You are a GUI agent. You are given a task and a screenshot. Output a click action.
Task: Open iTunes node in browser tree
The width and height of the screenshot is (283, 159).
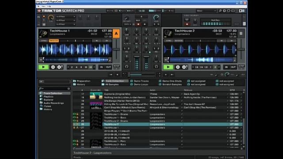[x=47, y=106]
